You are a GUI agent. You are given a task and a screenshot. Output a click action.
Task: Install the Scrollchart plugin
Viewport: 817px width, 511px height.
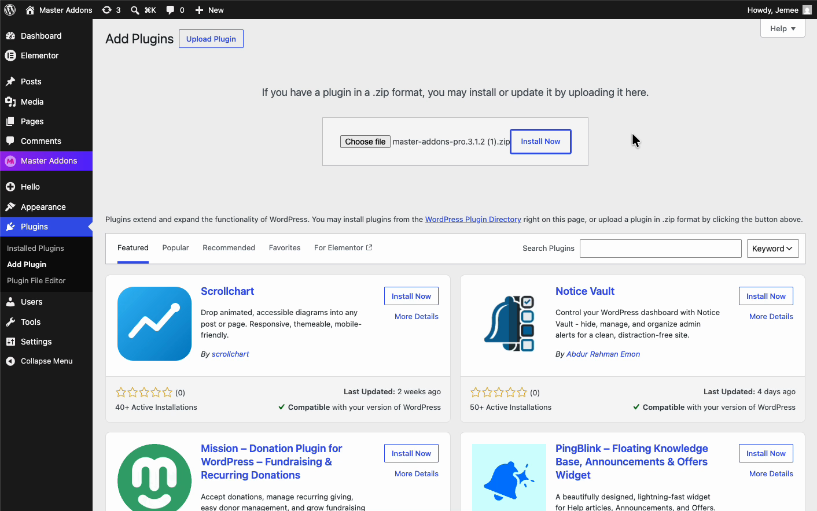pos(411,296)
